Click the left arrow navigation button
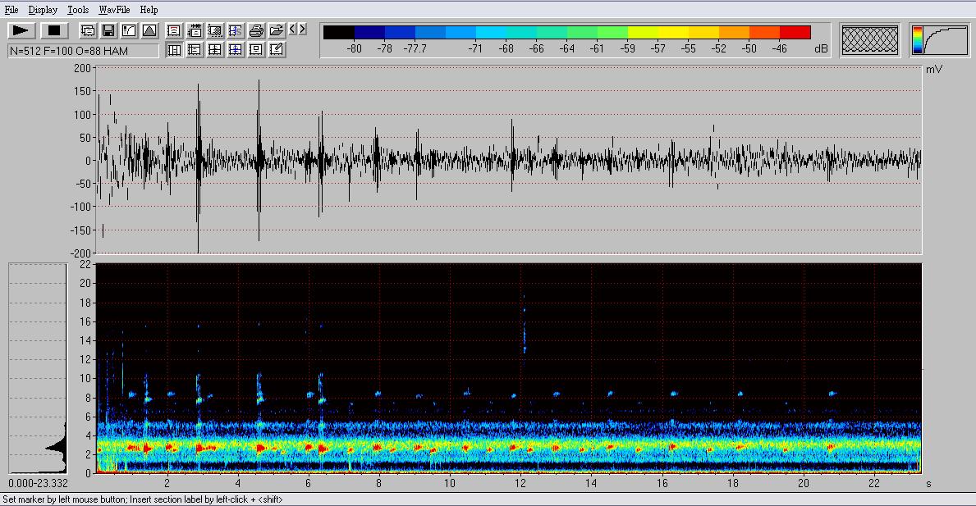 tap(292, 30)
